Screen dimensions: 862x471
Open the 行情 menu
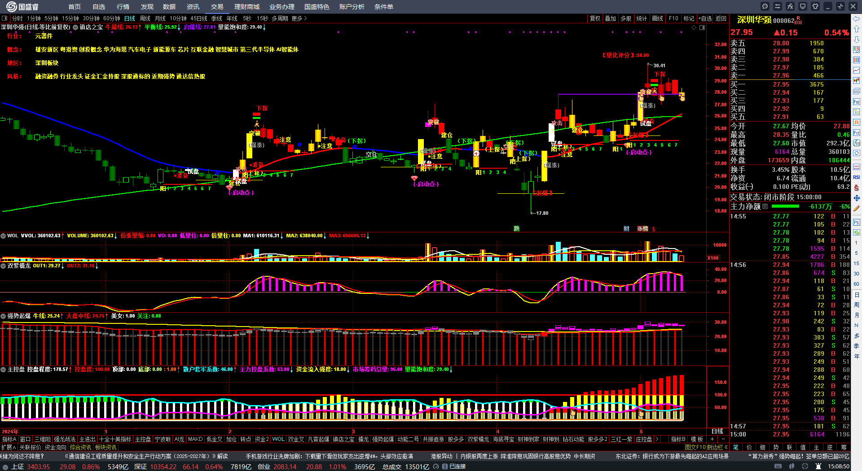point(123,7)
